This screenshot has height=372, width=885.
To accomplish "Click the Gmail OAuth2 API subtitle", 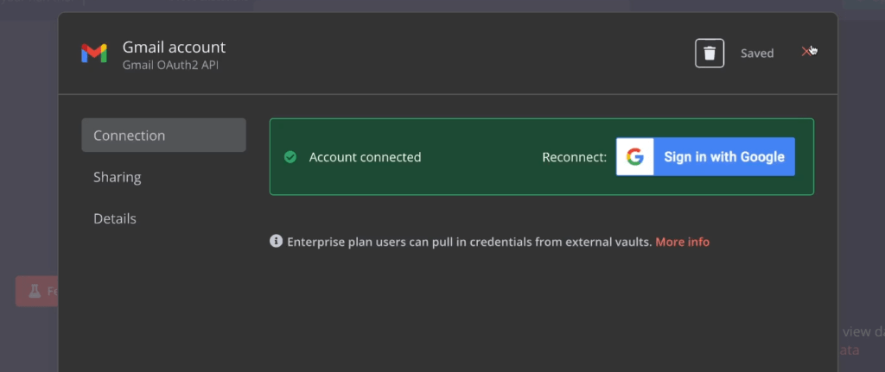I will (x=171, y=65).
